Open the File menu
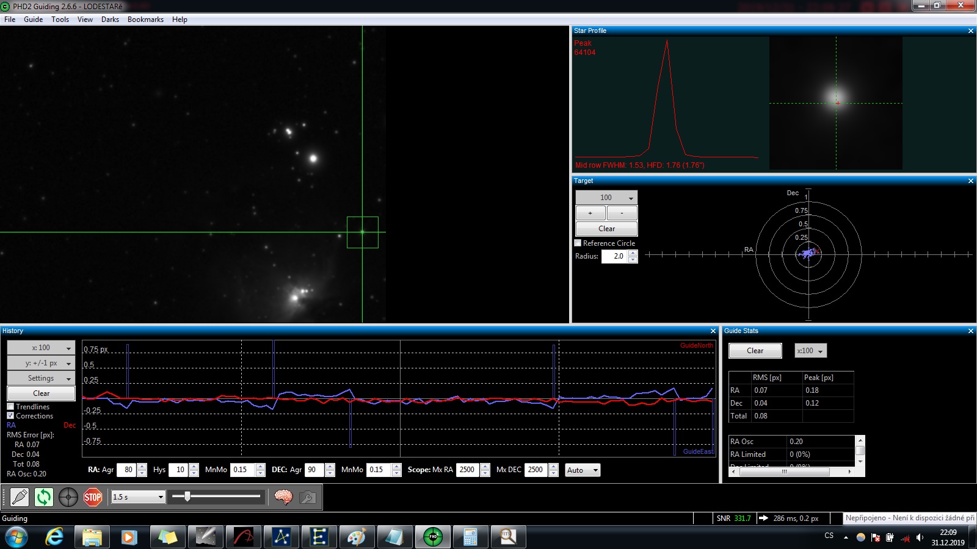977x549 pixels. click(10, 20)
